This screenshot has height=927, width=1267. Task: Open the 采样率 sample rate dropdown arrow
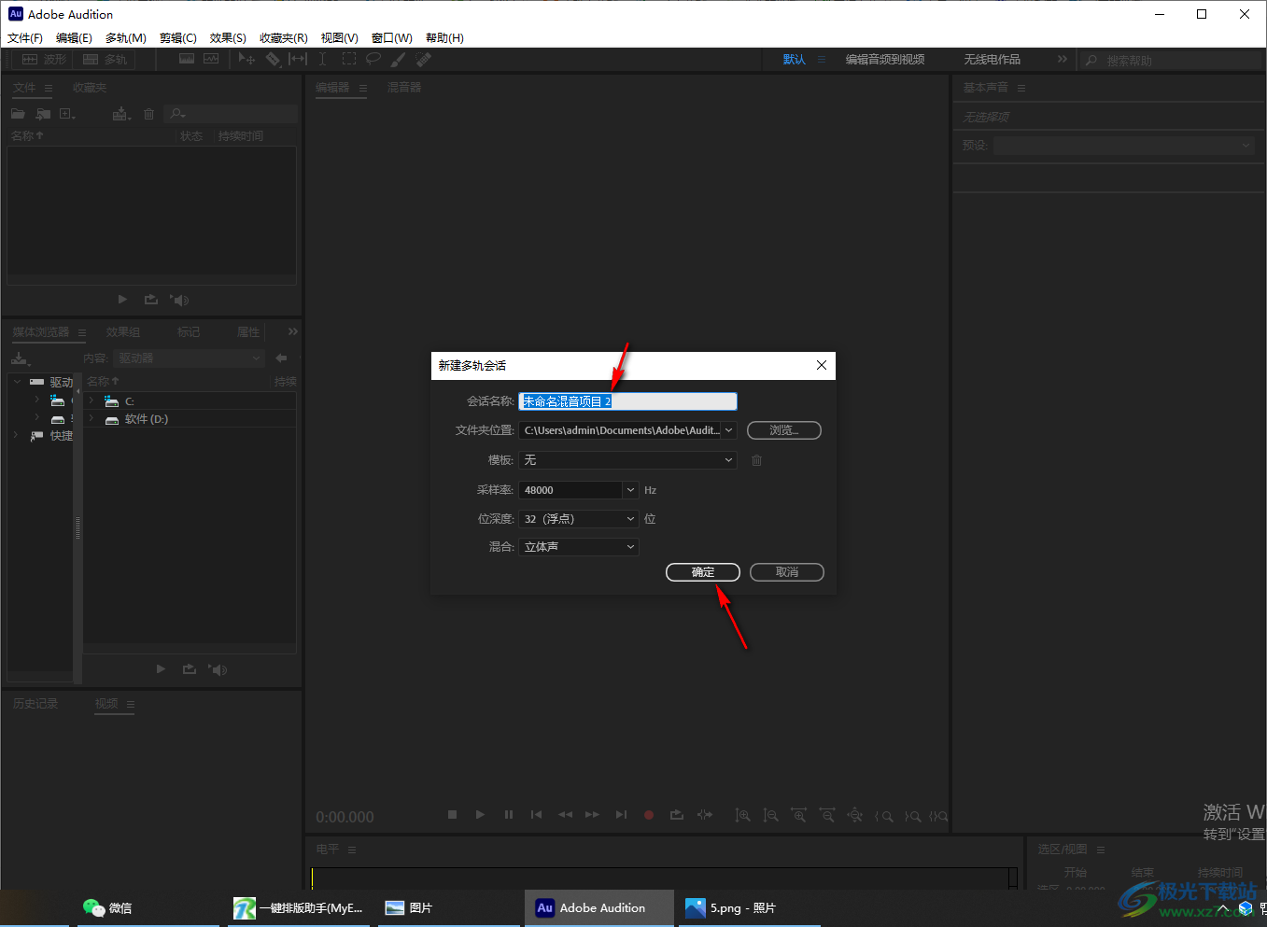[631, 490]
